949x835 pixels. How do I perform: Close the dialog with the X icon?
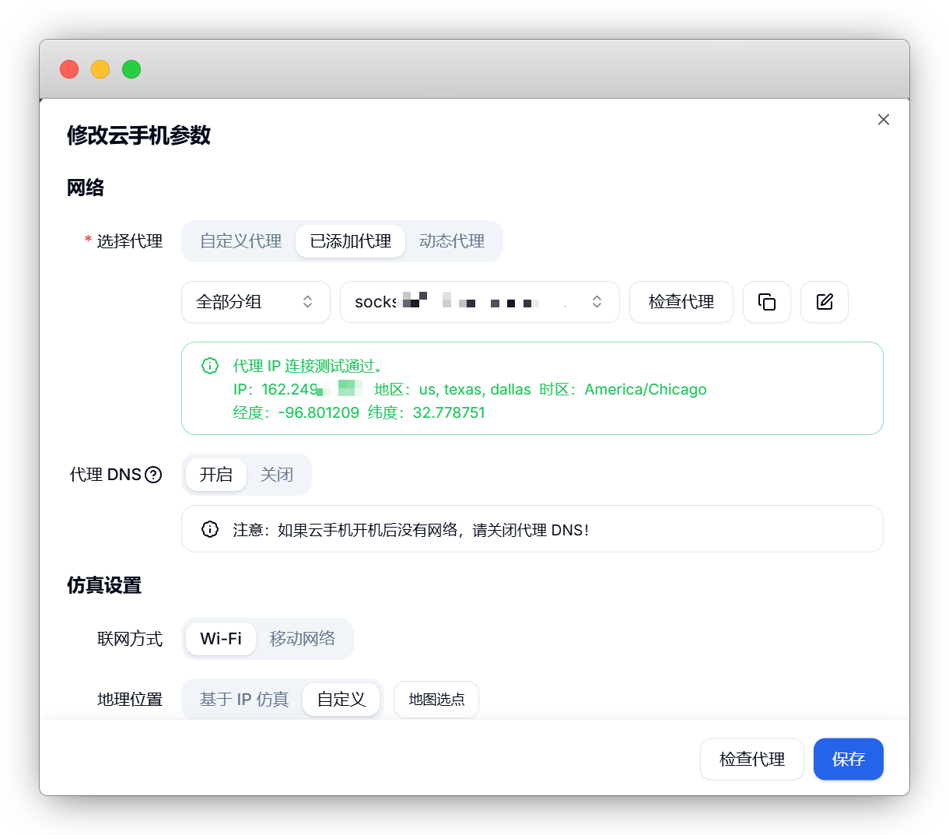click(883, 120)
